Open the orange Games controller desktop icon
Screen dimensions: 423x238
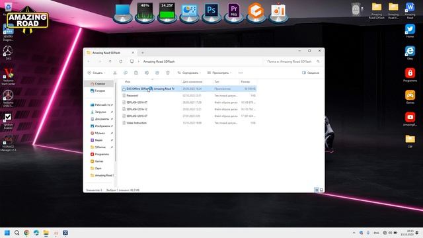point(410,97)
